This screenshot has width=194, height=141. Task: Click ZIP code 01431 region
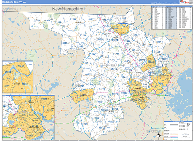37,21
